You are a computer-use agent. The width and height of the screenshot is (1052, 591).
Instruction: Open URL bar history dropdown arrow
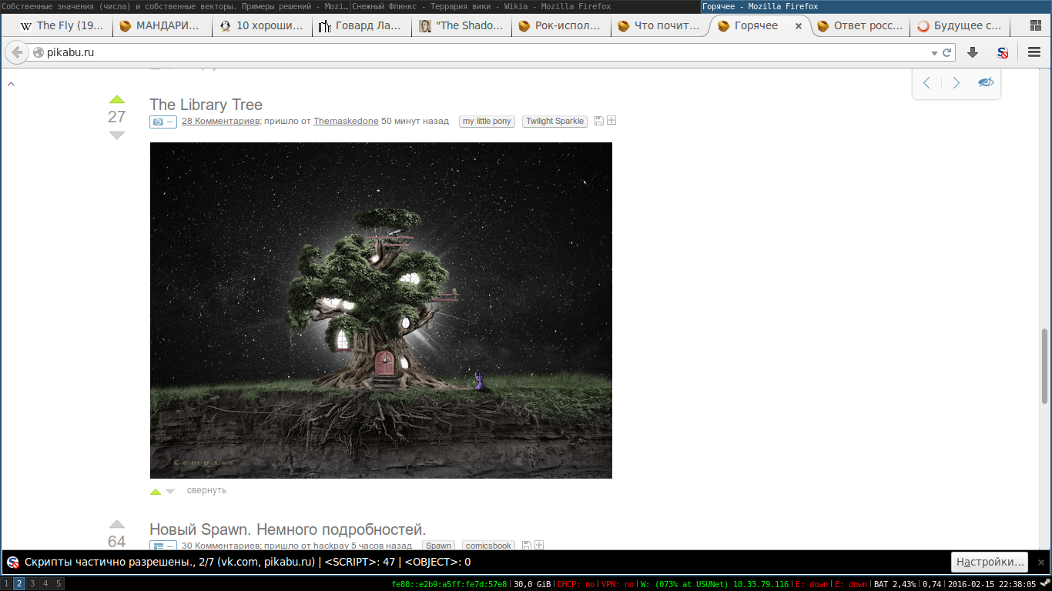(x=935, y=53)
